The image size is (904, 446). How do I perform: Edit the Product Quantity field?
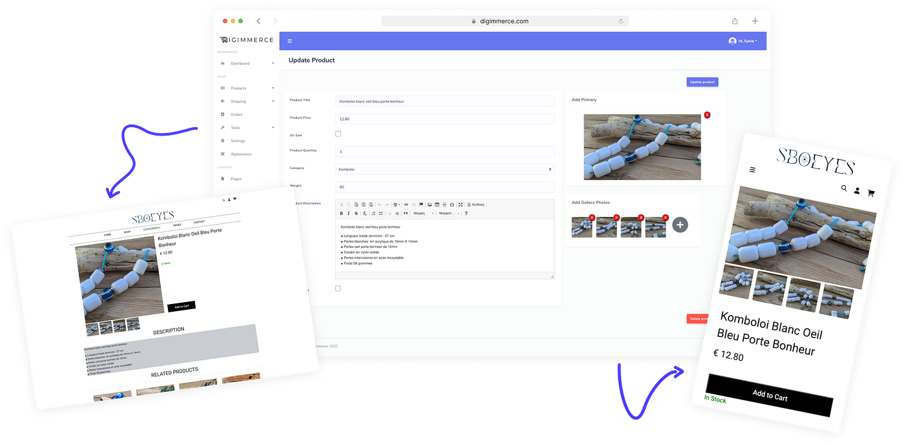click(x=445, y=152)
